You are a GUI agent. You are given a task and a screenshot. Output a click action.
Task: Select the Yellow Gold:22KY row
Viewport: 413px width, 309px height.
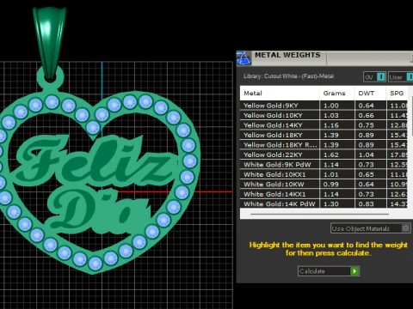pos(324,154)
